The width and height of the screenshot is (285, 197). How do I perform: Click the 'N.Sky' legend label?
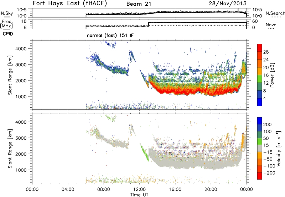pos(7,13)
